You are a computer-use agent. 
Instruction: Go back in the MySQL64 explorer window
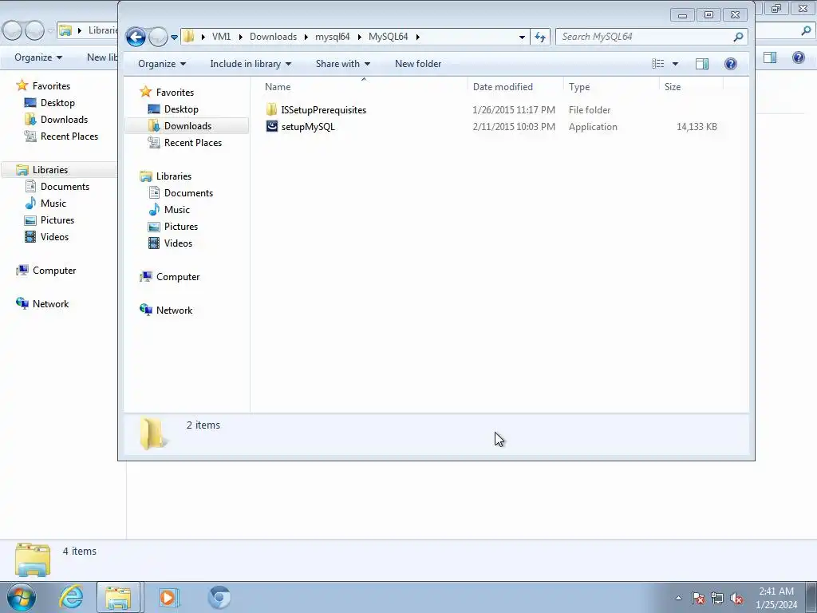click(136, 37)
